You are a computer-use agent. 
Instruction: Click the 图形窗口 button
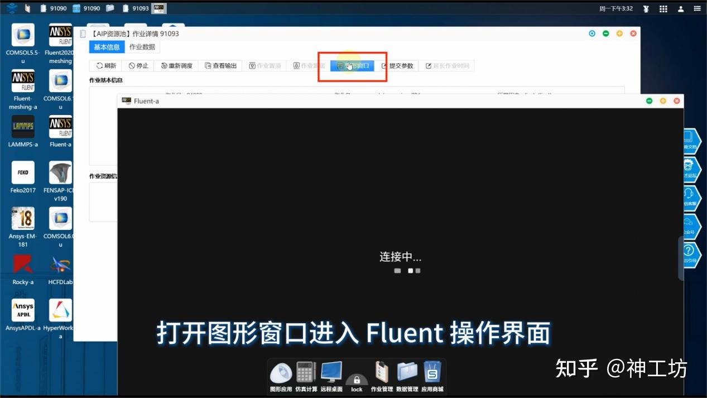coord(352,66)
